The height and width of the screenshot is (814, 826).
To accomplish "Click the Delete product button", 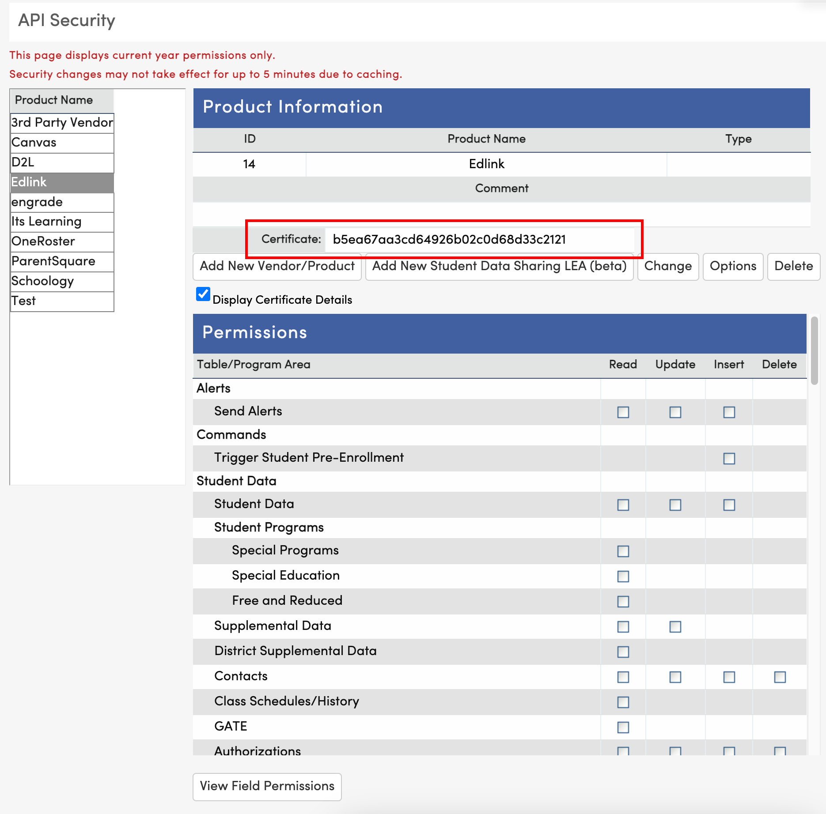I will (794, 266).
